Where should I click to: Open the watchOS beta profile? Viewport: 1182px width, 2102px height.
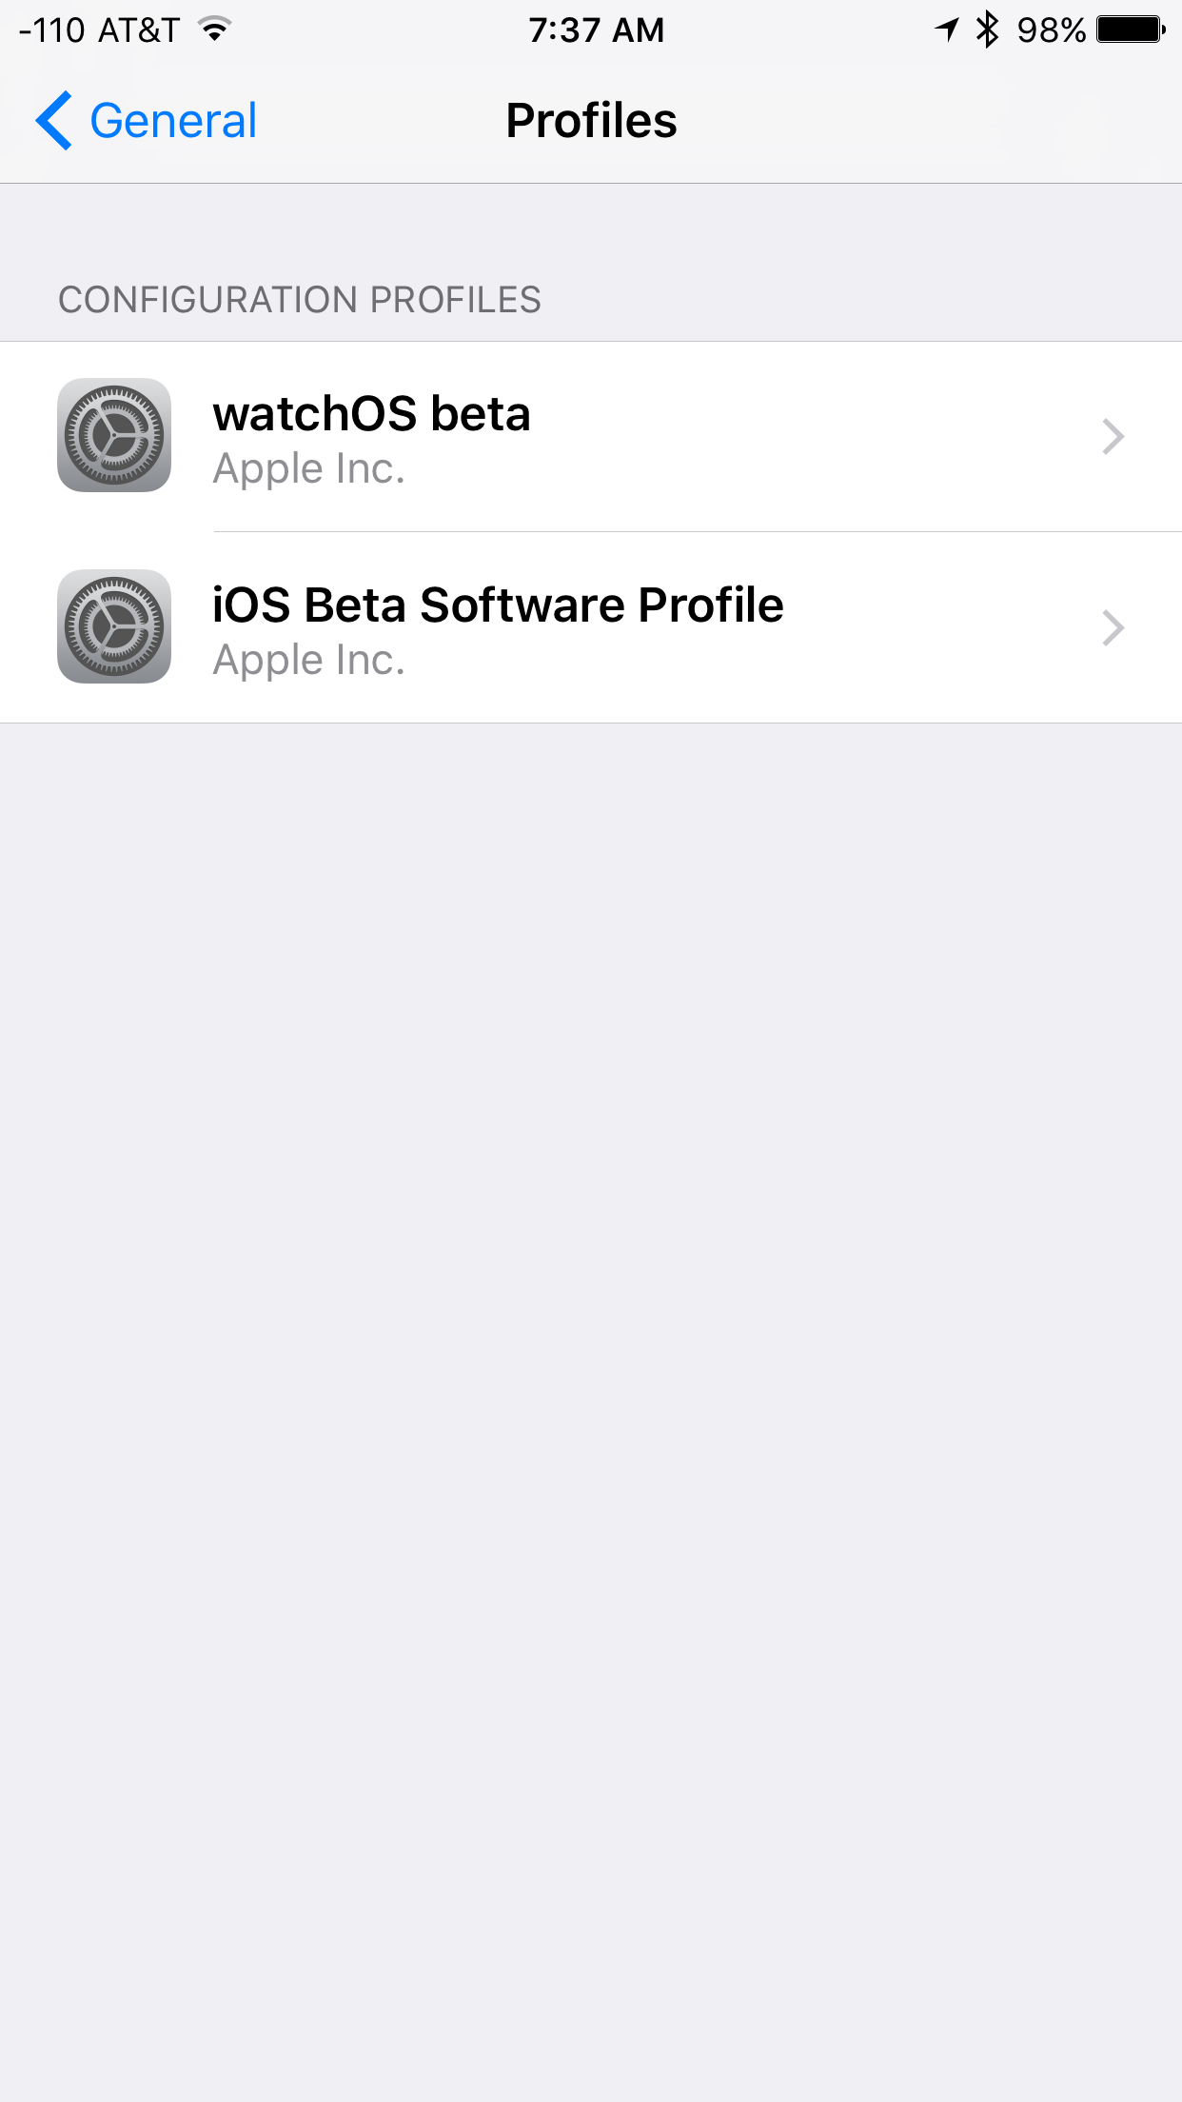click(591, 436)
